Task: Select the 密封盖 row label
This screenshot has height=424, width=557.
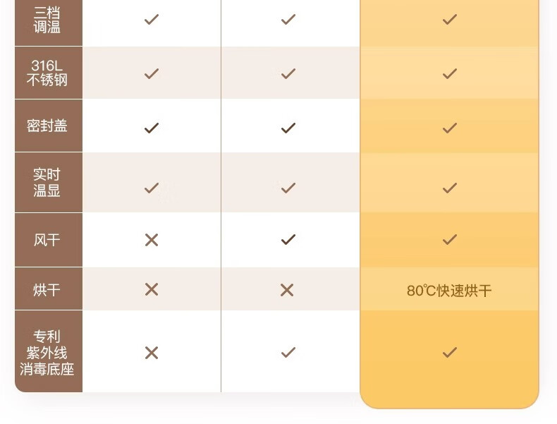Action: (47, 126)
